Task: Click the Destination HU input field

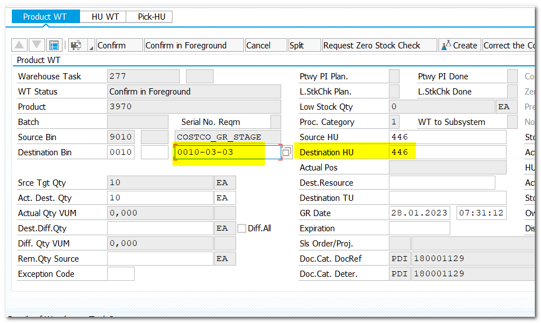Action: tap(447, 152)
